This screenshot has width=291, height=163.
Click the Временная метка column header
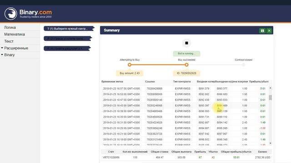[112, 81]
